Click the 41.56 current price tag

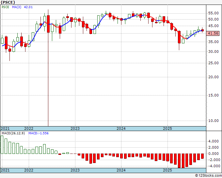coord(213,33)
